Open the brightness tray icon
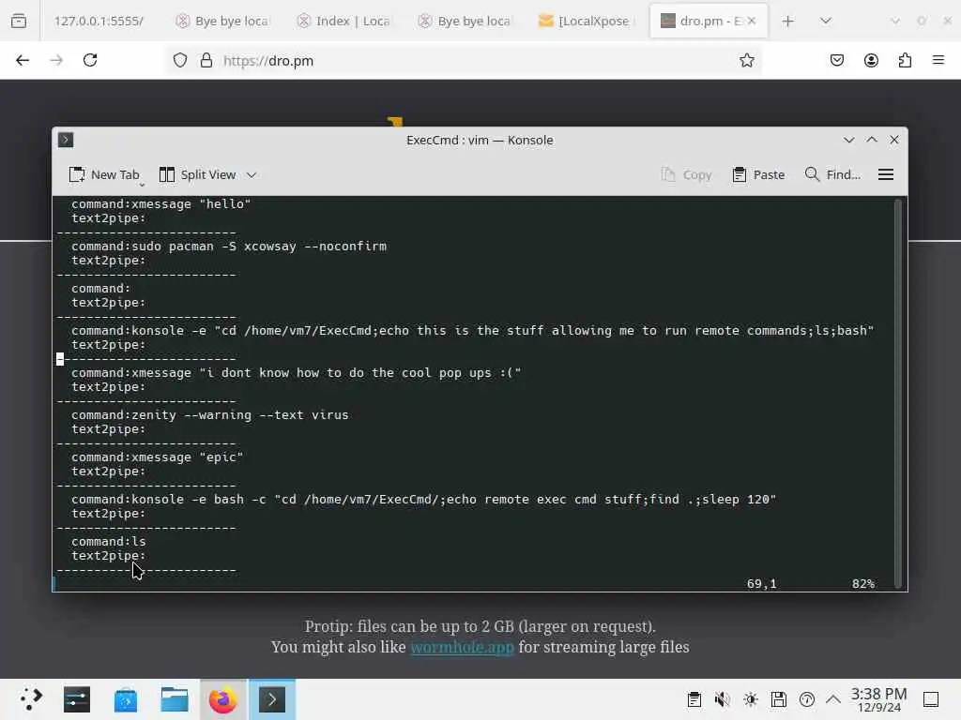Image resolution: width=961 pixels, height=720 pixels. pos(751,699)
